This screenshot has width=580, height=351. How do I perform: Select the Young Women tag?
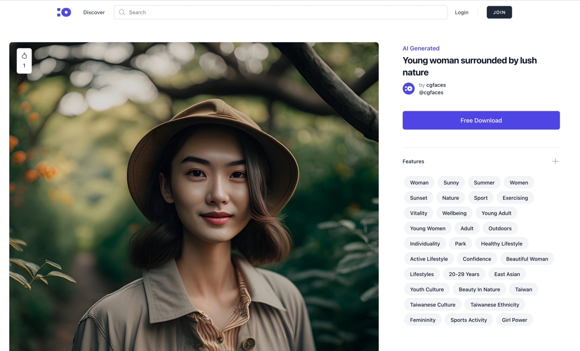click(428, 228)
